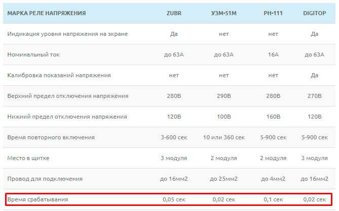
Task: Select РН-111's '5-900 сек' value
Action: 273,137
